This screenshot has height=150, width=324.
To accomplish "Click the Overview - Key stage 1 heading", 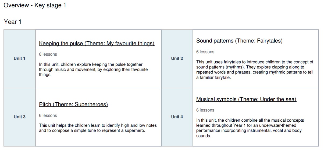I will (x=35, y=5).
